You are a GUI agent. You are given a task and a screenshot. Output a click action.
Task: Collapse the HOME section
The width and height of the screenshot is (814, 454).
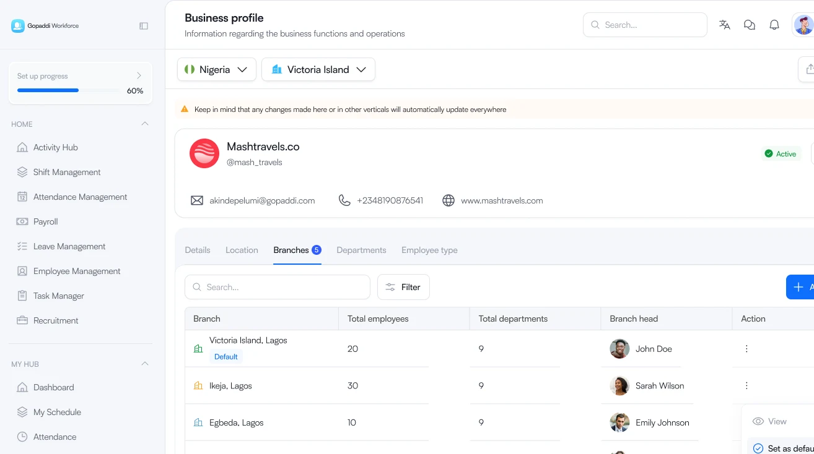tap(145, 124)
